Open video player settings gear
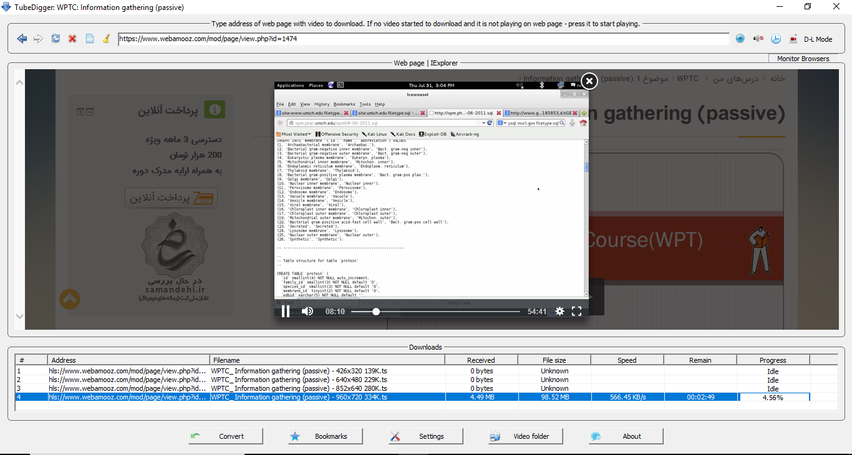The width and height of the screenshot is (852, 455). [x=559, y=311]
